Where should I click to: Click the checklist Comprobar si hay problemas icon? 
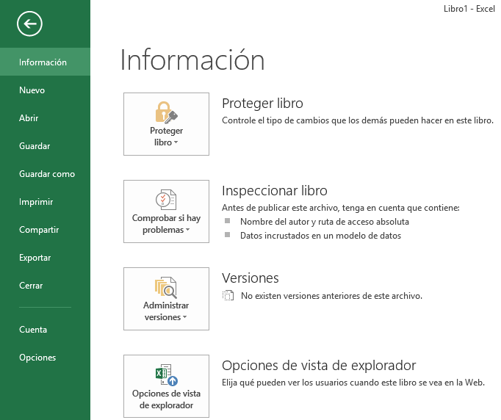(x=166, y=200)
